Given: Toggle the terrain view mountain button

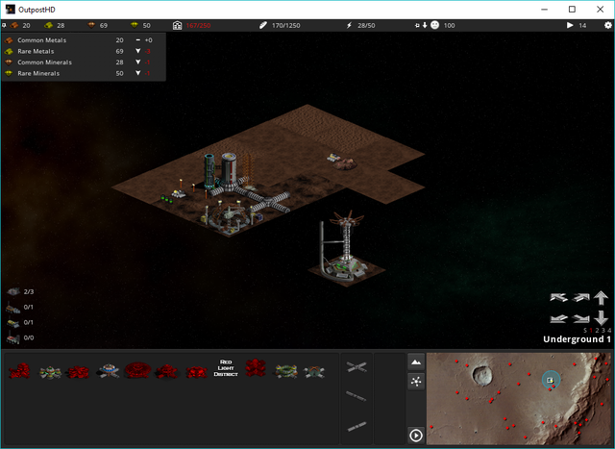Looking at the screenshot, I should click(x=416, y=362).
